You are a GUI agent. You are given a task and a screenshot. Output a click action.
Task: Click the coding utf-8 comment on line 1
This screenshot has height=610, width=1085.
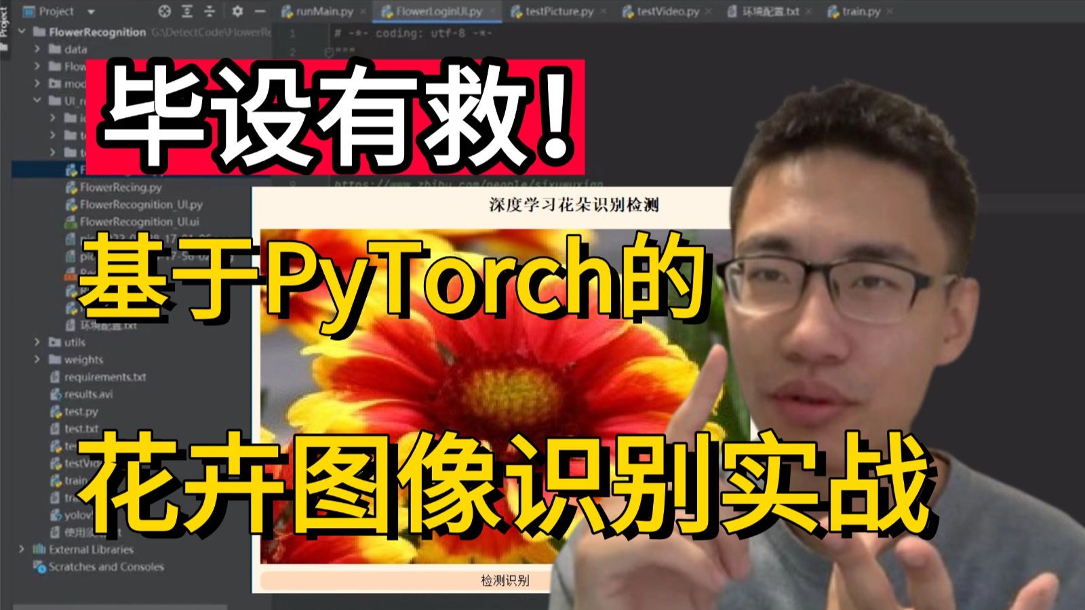[414, 33]
